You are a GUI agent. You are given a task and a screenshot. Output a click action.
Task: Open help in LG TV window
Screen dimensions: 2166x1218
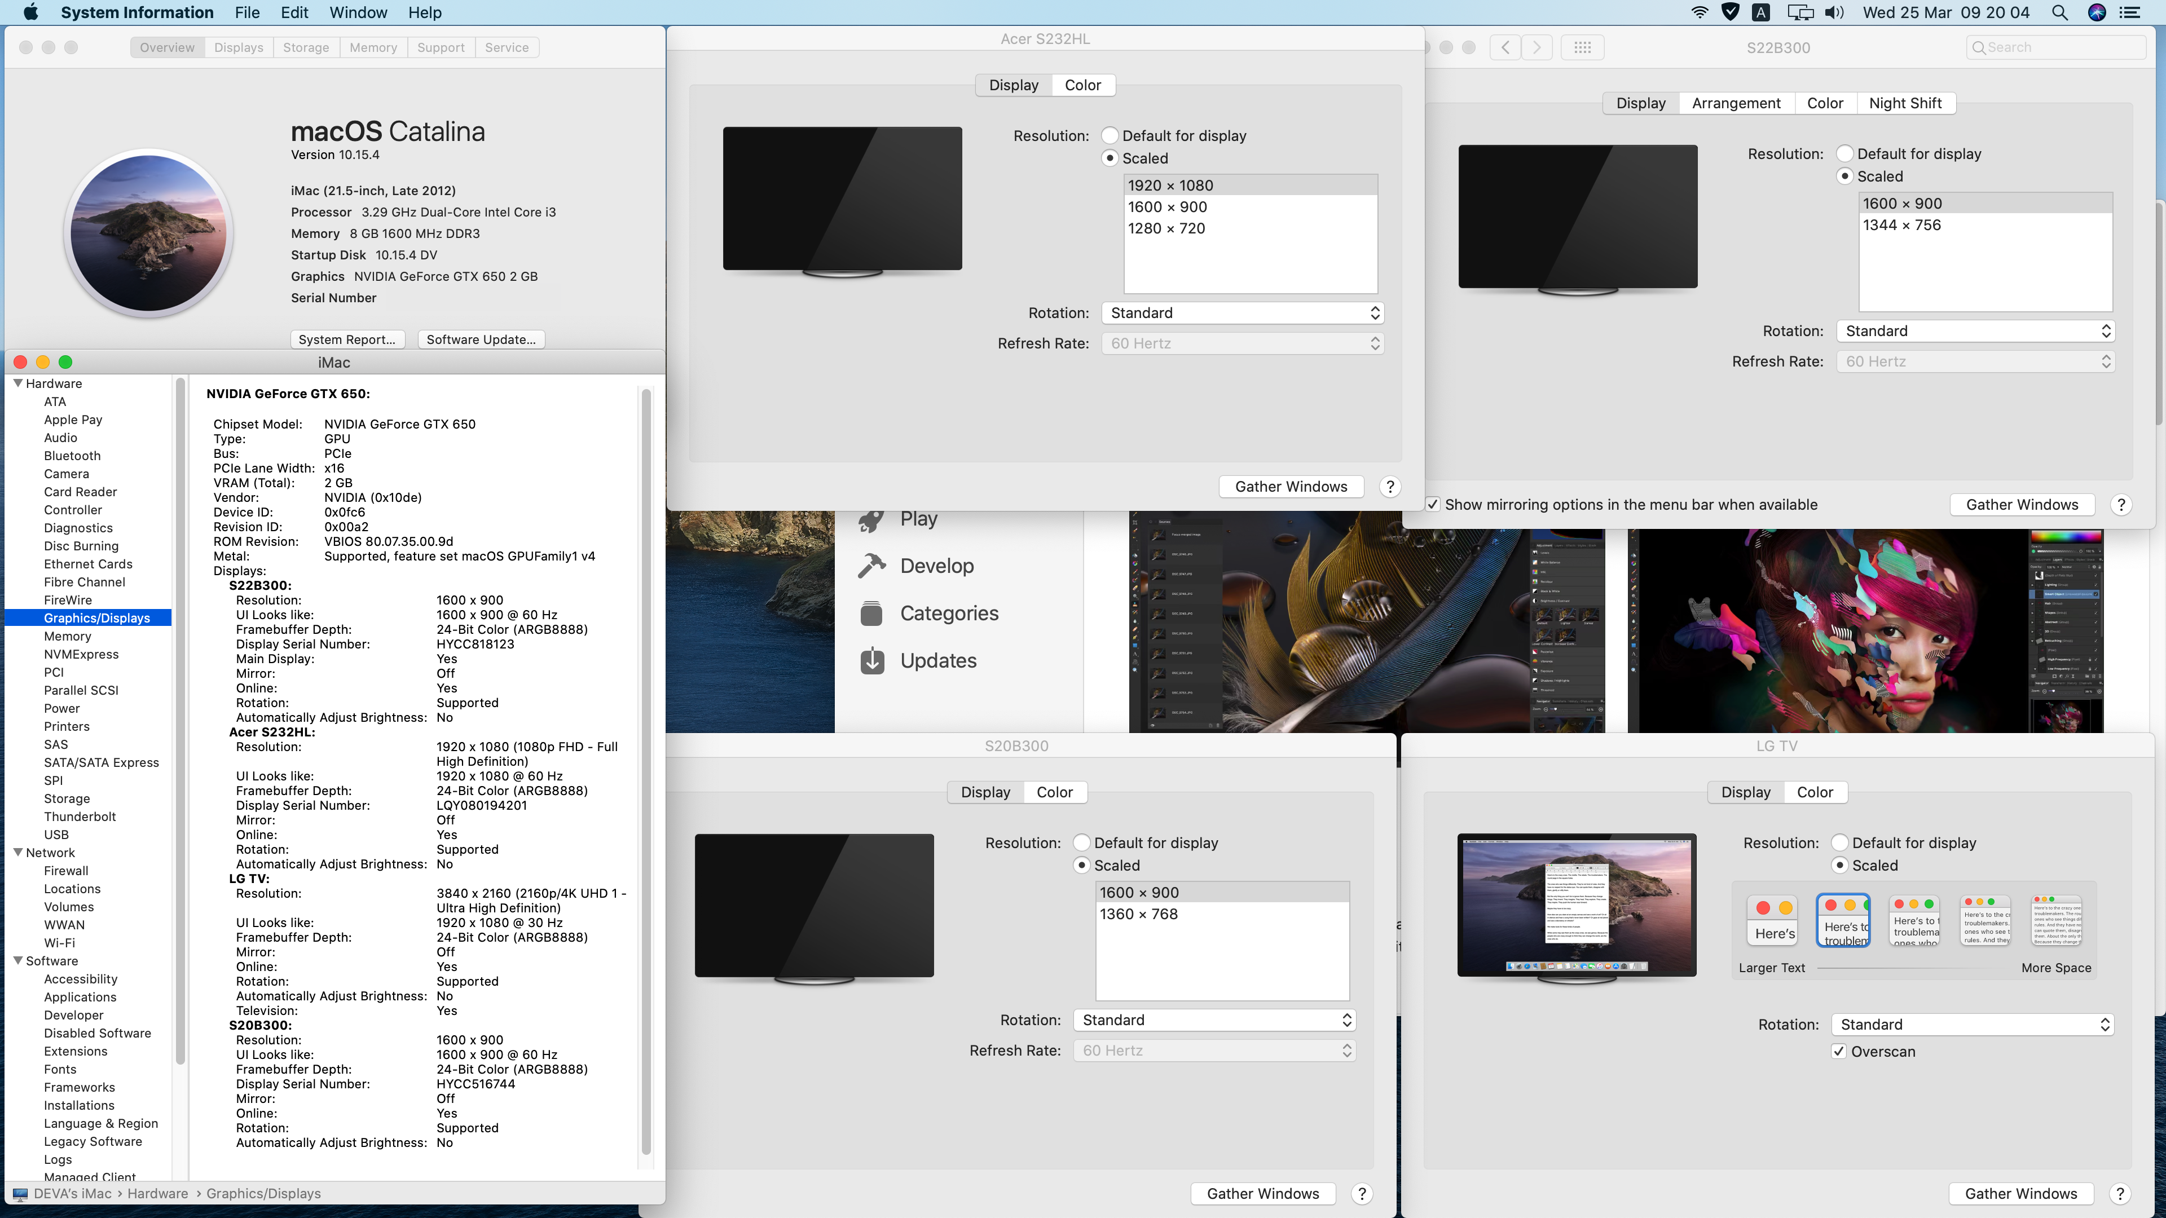coord(2120,1194)
